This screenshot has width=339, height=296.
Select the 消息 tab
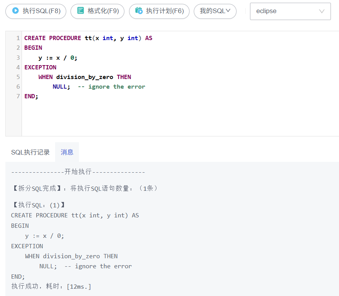coord(67,152)
